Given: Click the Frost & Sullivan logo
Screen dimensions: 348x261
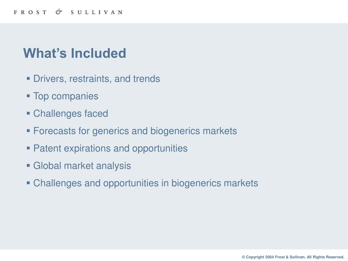Looking at the screenshot, I should (68, 12).
